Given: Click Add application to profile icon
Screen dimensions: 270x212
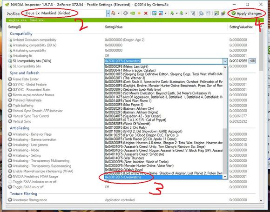Looking at the screenshot, I should 154,13.
